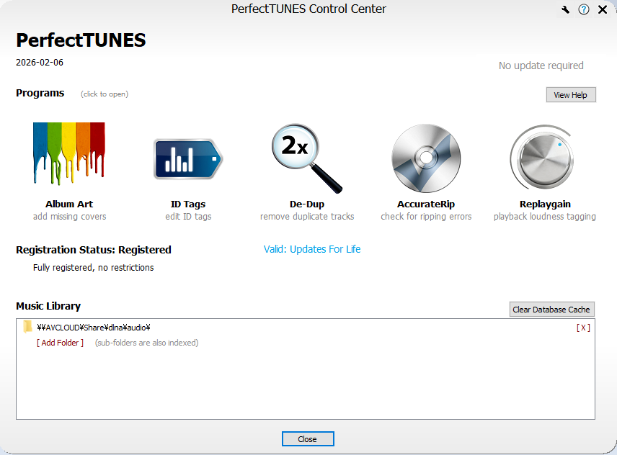Close the Control Center window with X
Screen dimensions: 617x455
603,9
